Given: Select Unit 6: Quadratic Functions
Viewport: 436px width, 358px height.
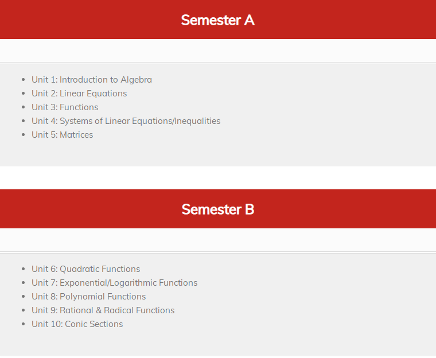Looking at the screenshot, I should pyautogui.click(x=86, y=269).
